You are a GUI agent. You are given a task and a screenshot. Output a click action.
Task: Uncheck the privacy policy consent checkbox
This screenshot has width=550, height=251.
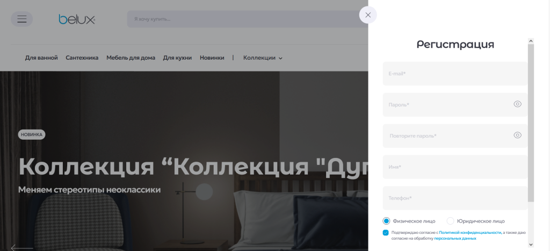386,233
